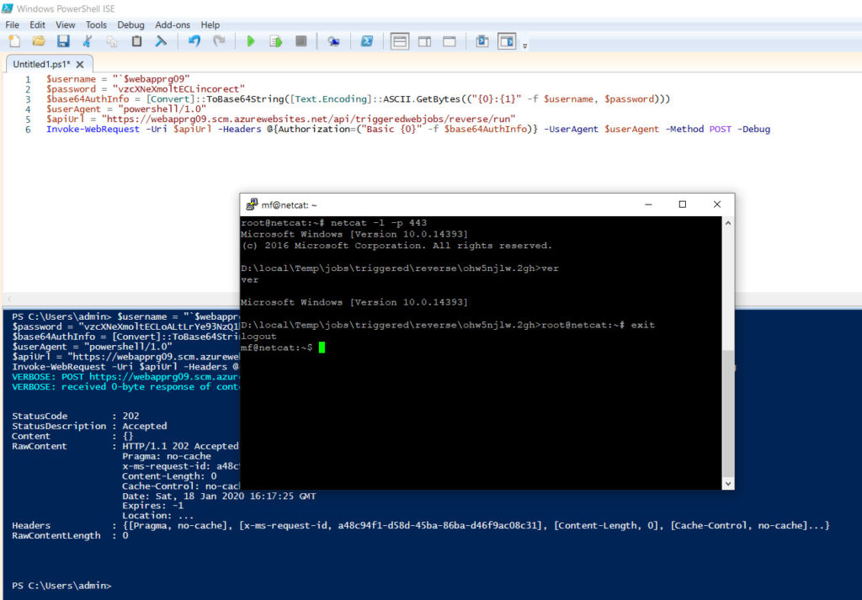Click the "RawContentLength : 0" console line
The width and height of the screenshot is (862, 600).
(x=71, y=536)
